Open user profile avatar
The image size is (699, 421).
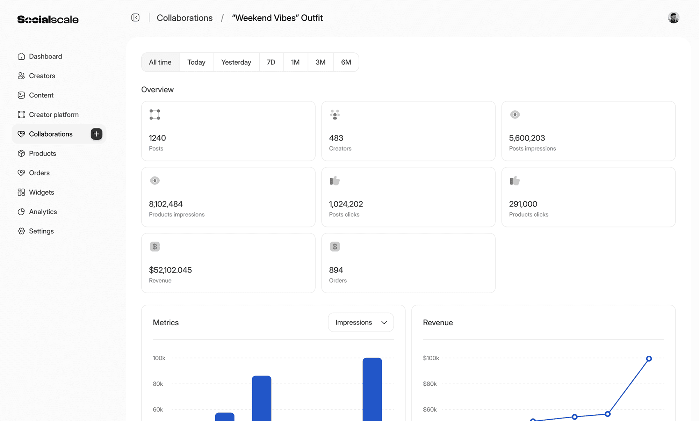coord(673,18)
